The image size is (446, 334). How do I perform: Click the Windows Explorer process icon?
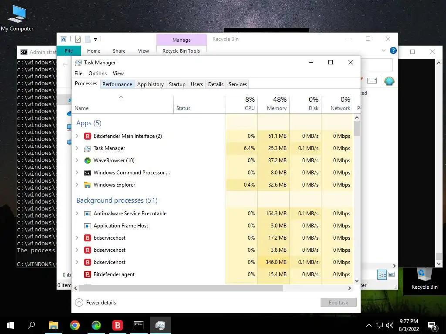point(87,185)
